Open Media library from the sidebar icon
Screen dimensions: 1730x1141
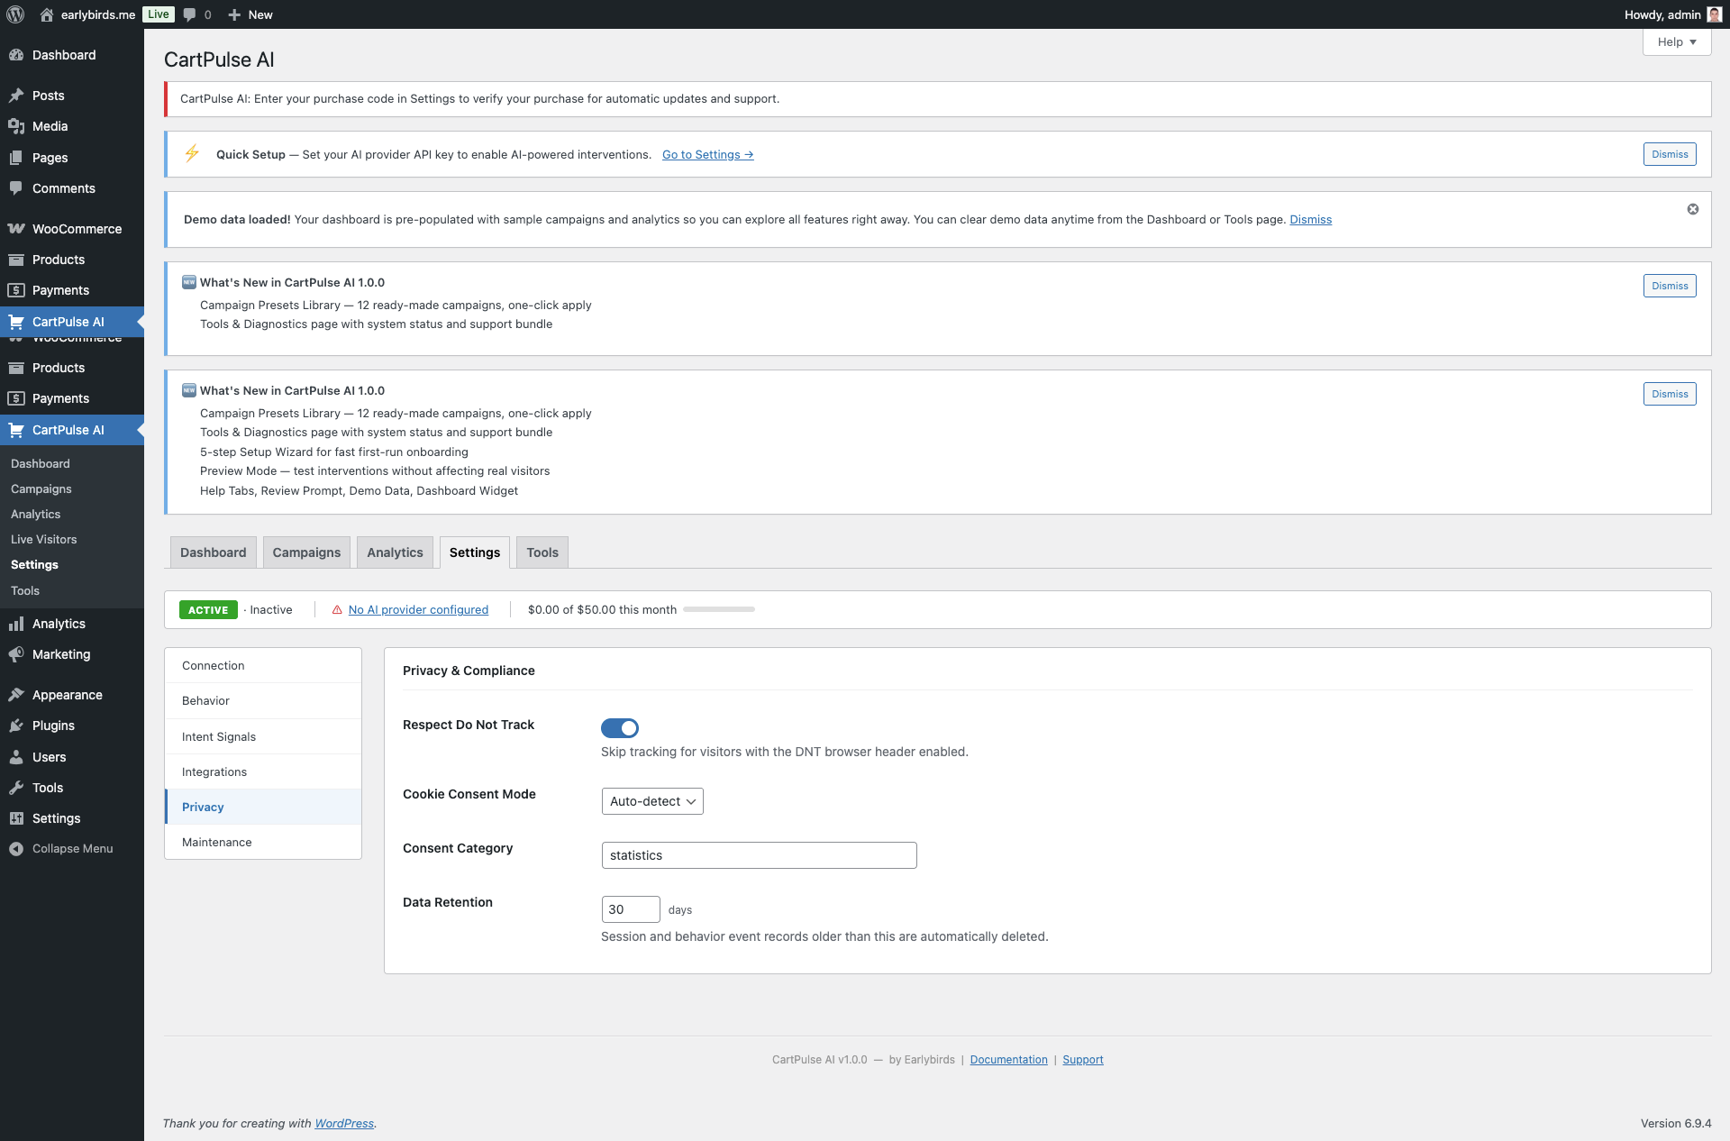(17, 126)
